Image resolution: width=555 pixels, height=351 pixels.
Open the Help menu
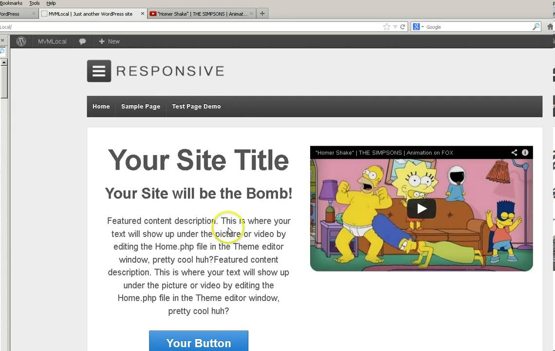(51, 3)
